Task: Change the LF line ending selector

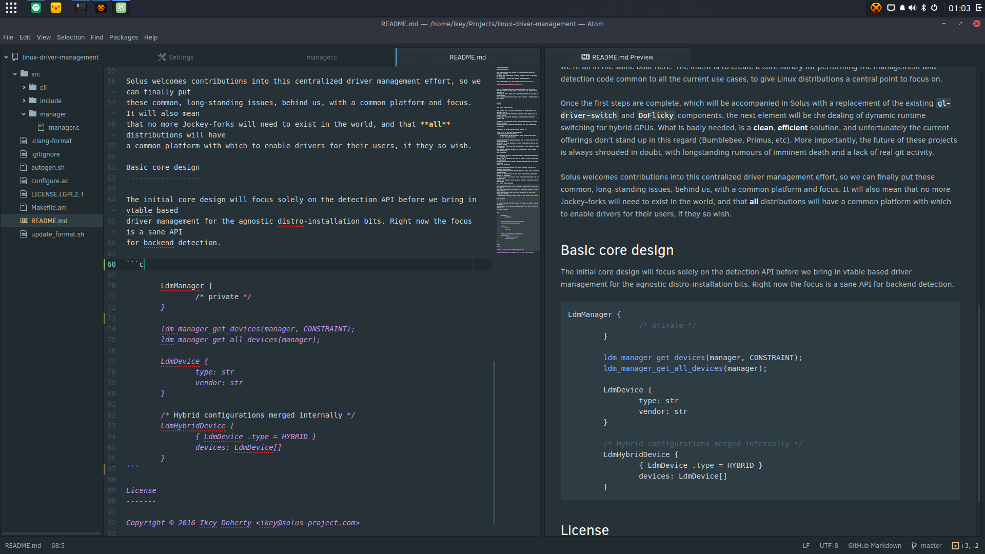Action: point(806,546)
